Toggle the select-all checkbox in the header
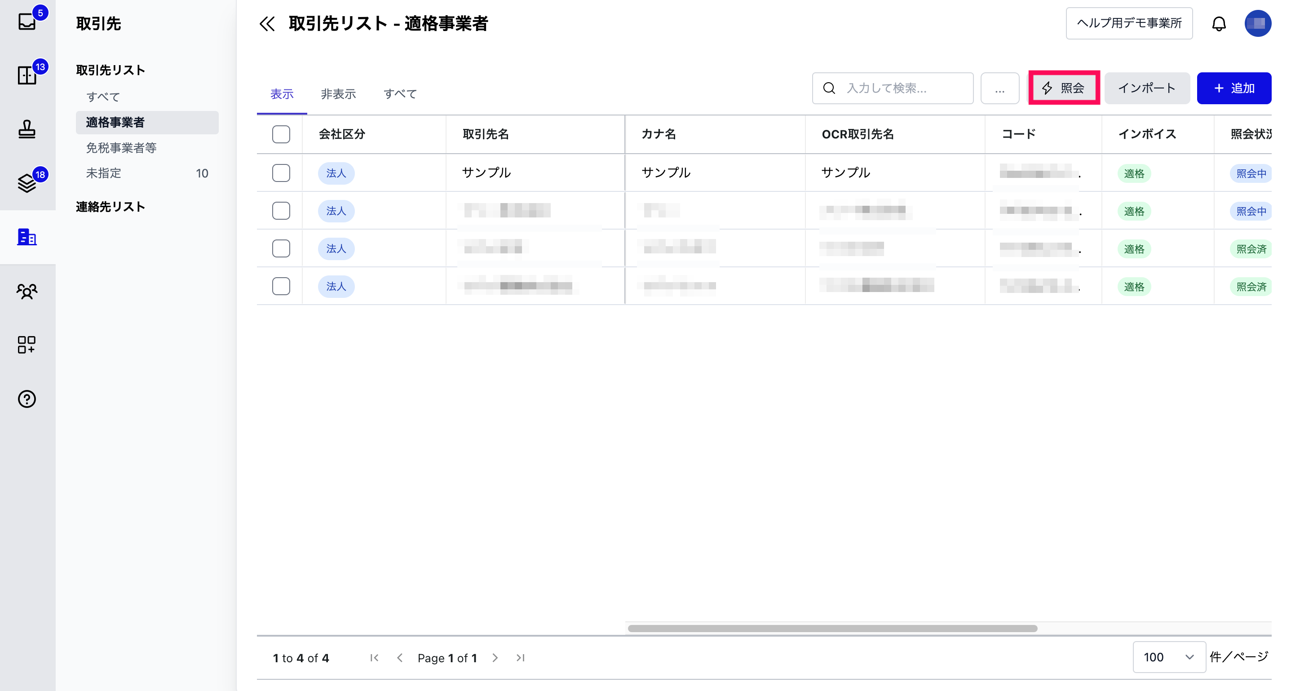1291x691 pixels. tap(281, 134)
